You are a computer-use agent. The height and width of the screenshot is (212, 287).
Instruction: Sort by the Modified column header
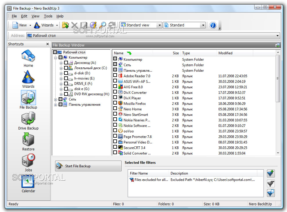pos(235,53)
